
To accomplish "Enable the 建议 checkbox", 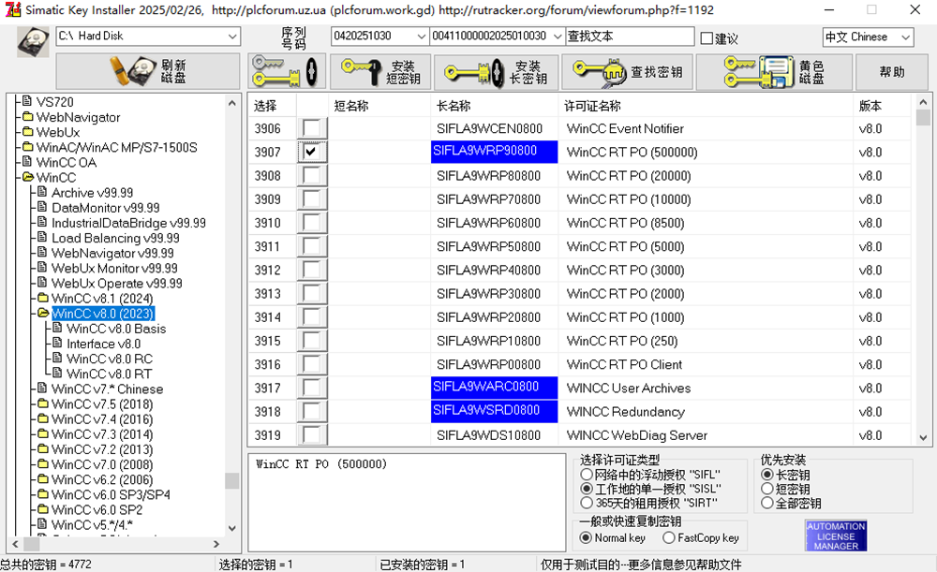I will pos(706,38).
